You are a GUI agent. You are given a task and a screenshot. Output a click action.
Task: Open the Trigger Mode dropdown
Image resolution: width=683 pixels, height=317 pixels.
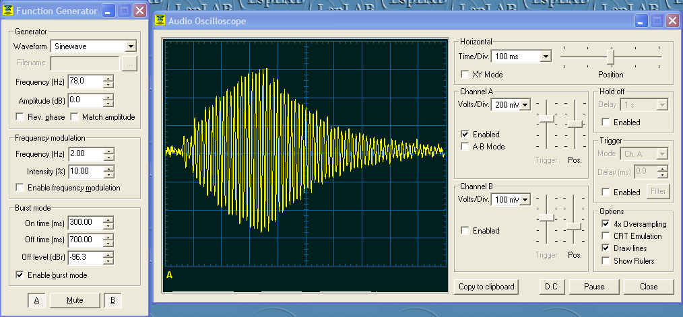click(662, 153)
